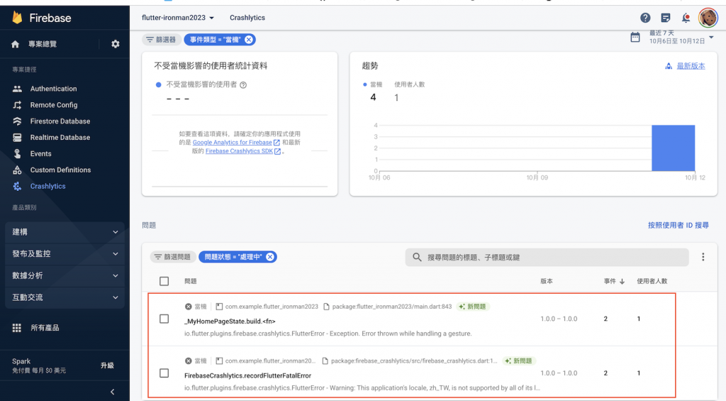Toggle the select-all issues checkbox
726x401 pixels.
pyautogui.click(x=164, y=281)
